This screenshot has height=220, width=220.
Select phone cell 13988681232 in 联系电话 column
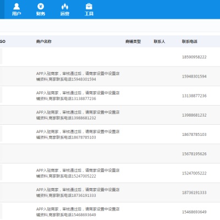[194, 115]
